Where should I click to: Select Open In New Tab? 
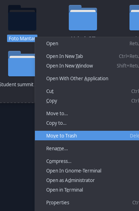[x=87, y=56]
